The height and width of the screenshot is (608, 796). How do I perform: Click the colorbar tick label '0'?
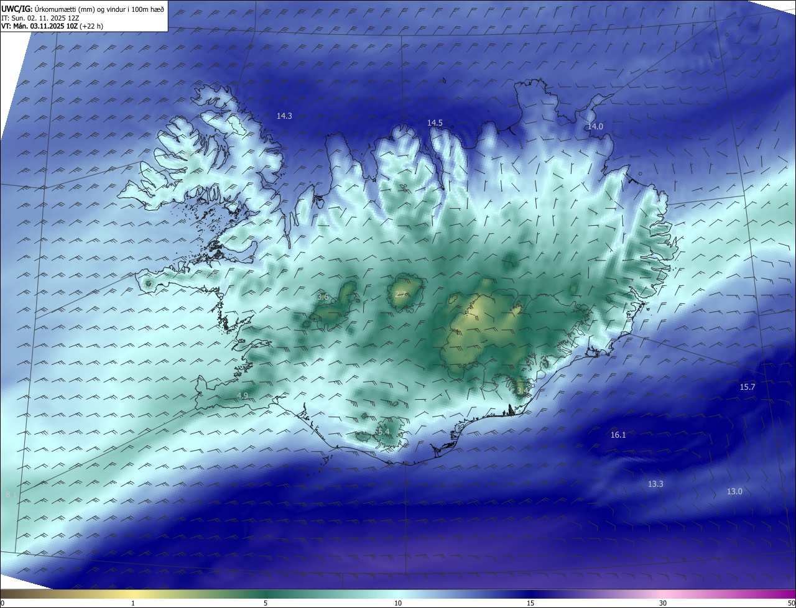(x=2, y=603)
